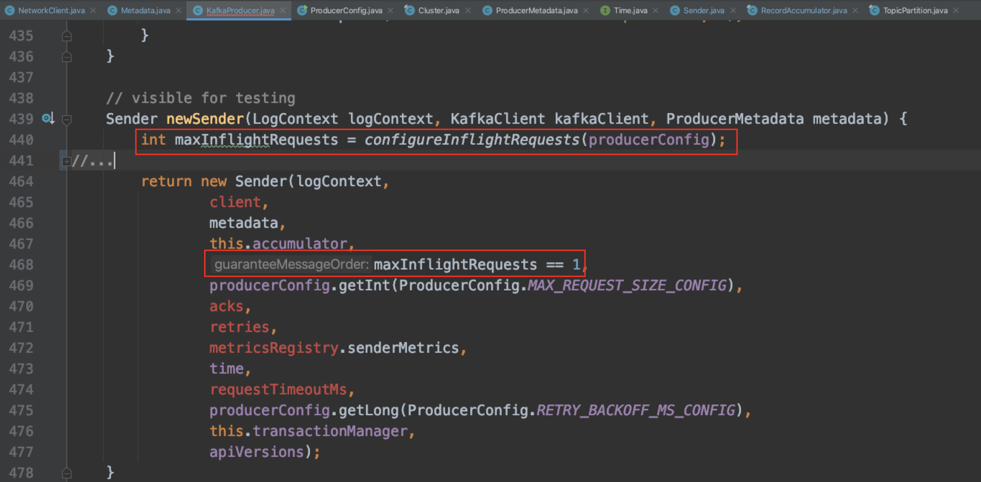Close the NetworkClient.java tab

tap(93, 11)
